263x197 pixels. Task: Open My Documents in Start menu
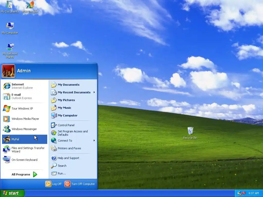pyautogui.click(x=73, y=85)
